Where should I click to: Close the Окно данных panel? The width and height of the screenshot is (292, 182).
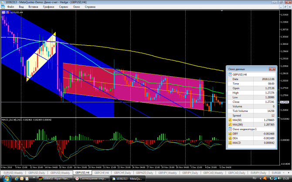click(272, 69)
